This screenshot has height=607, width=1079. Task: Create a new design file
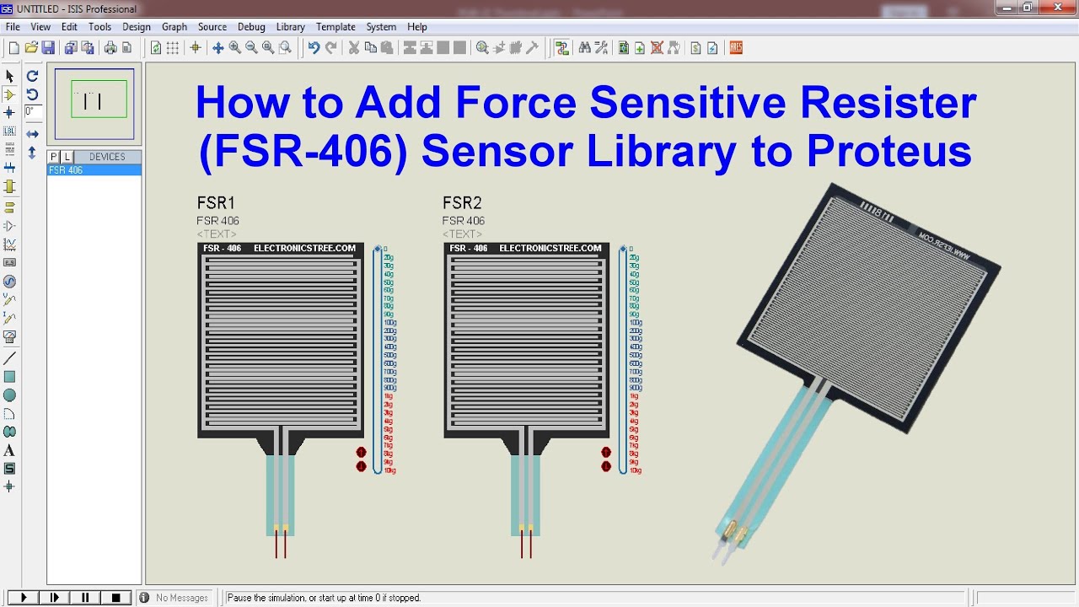[14, 48]
